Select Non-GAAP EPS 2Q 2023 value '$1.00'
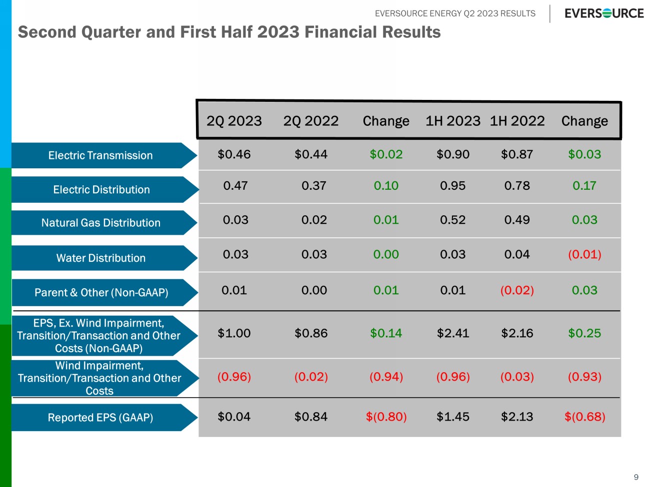The image size is (650, 487). (234, 333)
